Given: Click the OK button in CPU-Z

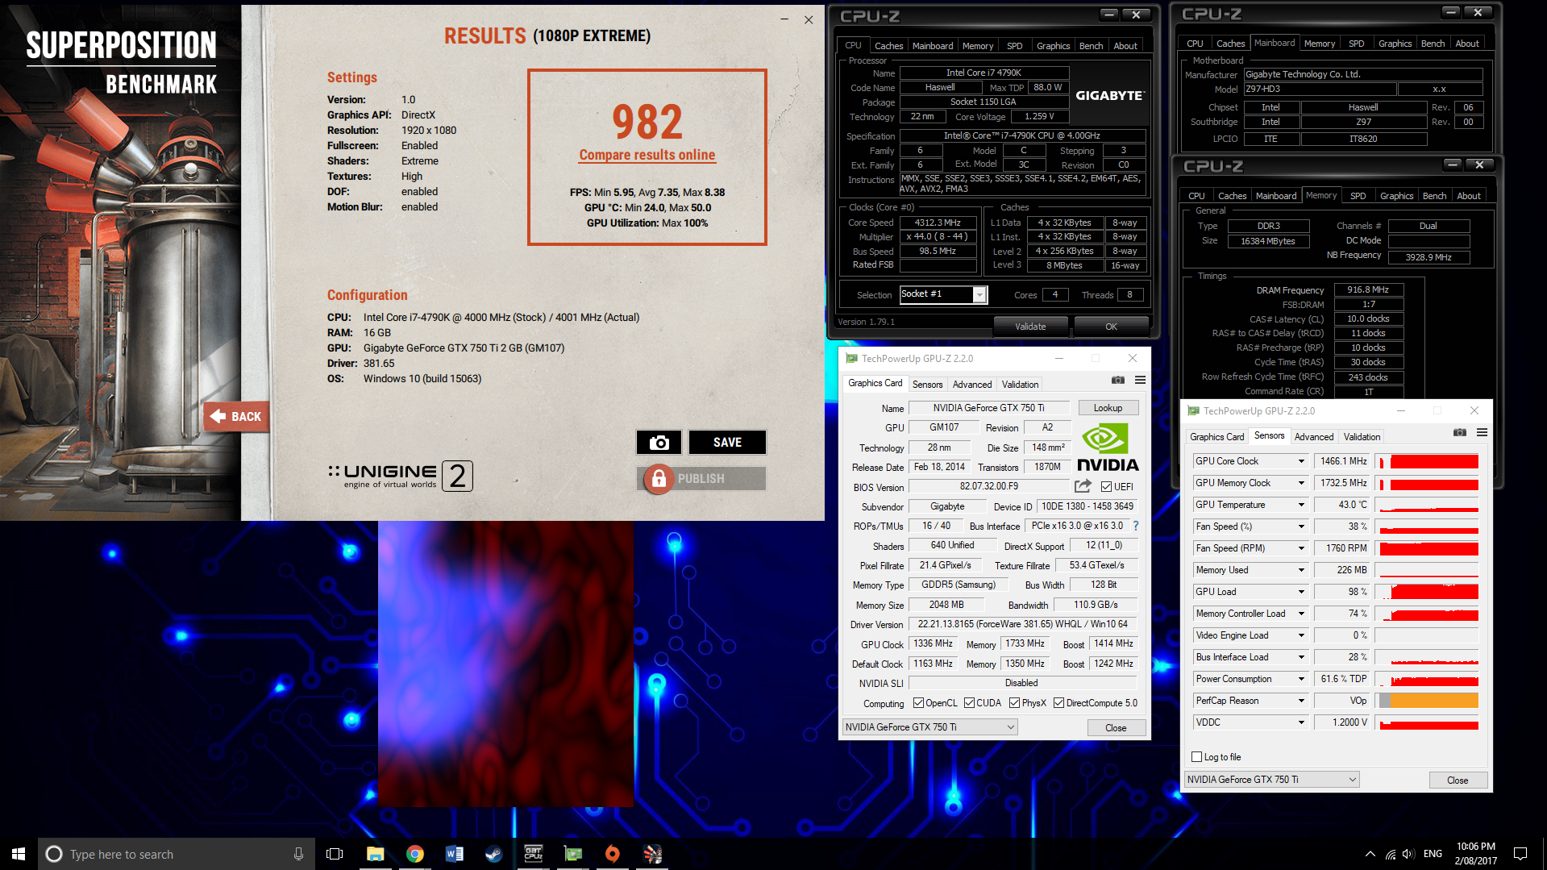Looking at the screenshot, I should [1111, 327].
